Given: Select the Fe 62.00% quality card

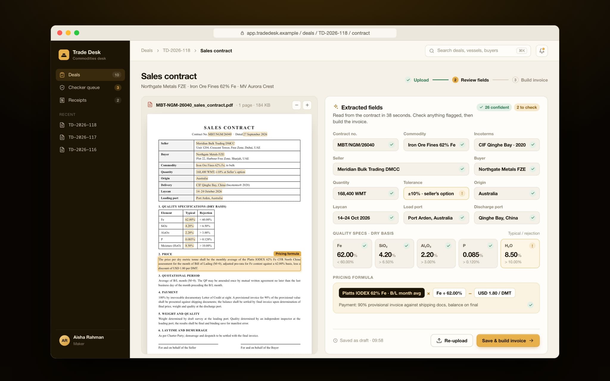Looking at the screenshot, I should [352, 254].
